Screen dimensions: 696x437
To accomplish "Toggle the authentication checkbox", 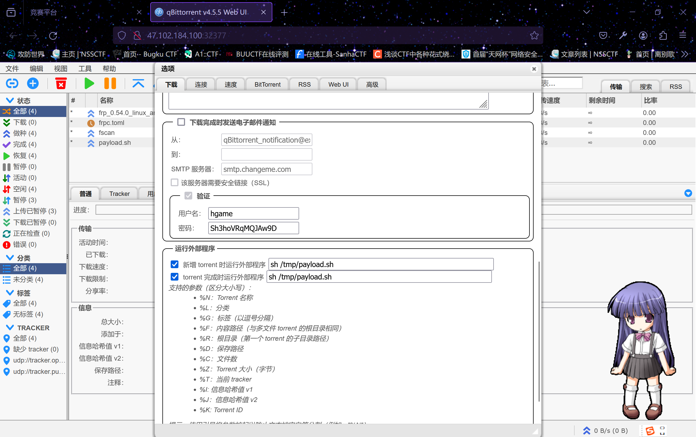I will click(x=188, y=196).
